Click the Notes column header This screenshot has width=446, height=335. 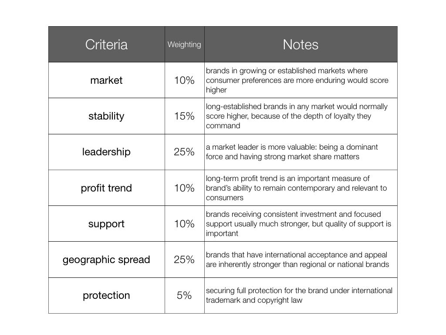coord(301,44)
